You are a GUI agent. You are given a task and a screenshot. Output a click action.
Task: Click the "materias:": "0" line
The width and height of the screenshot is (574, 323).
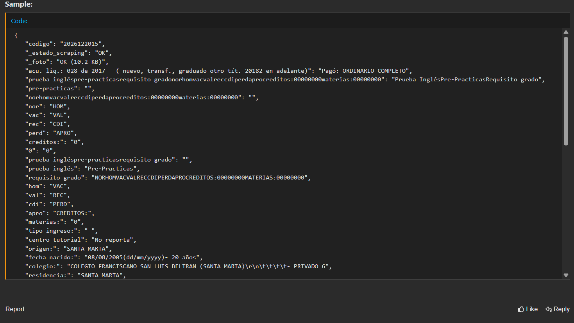54,222
